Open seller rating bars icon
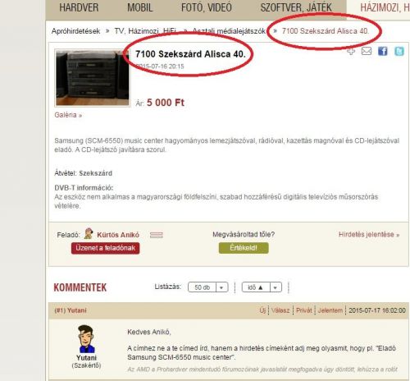Screen dimensions: 410x381 tap(157, 235)
